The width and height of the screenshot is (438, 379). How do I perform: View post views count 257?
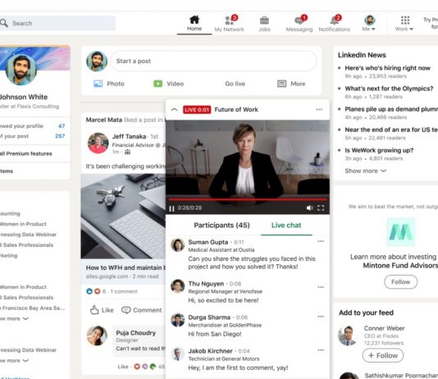[x=60, y=136]
